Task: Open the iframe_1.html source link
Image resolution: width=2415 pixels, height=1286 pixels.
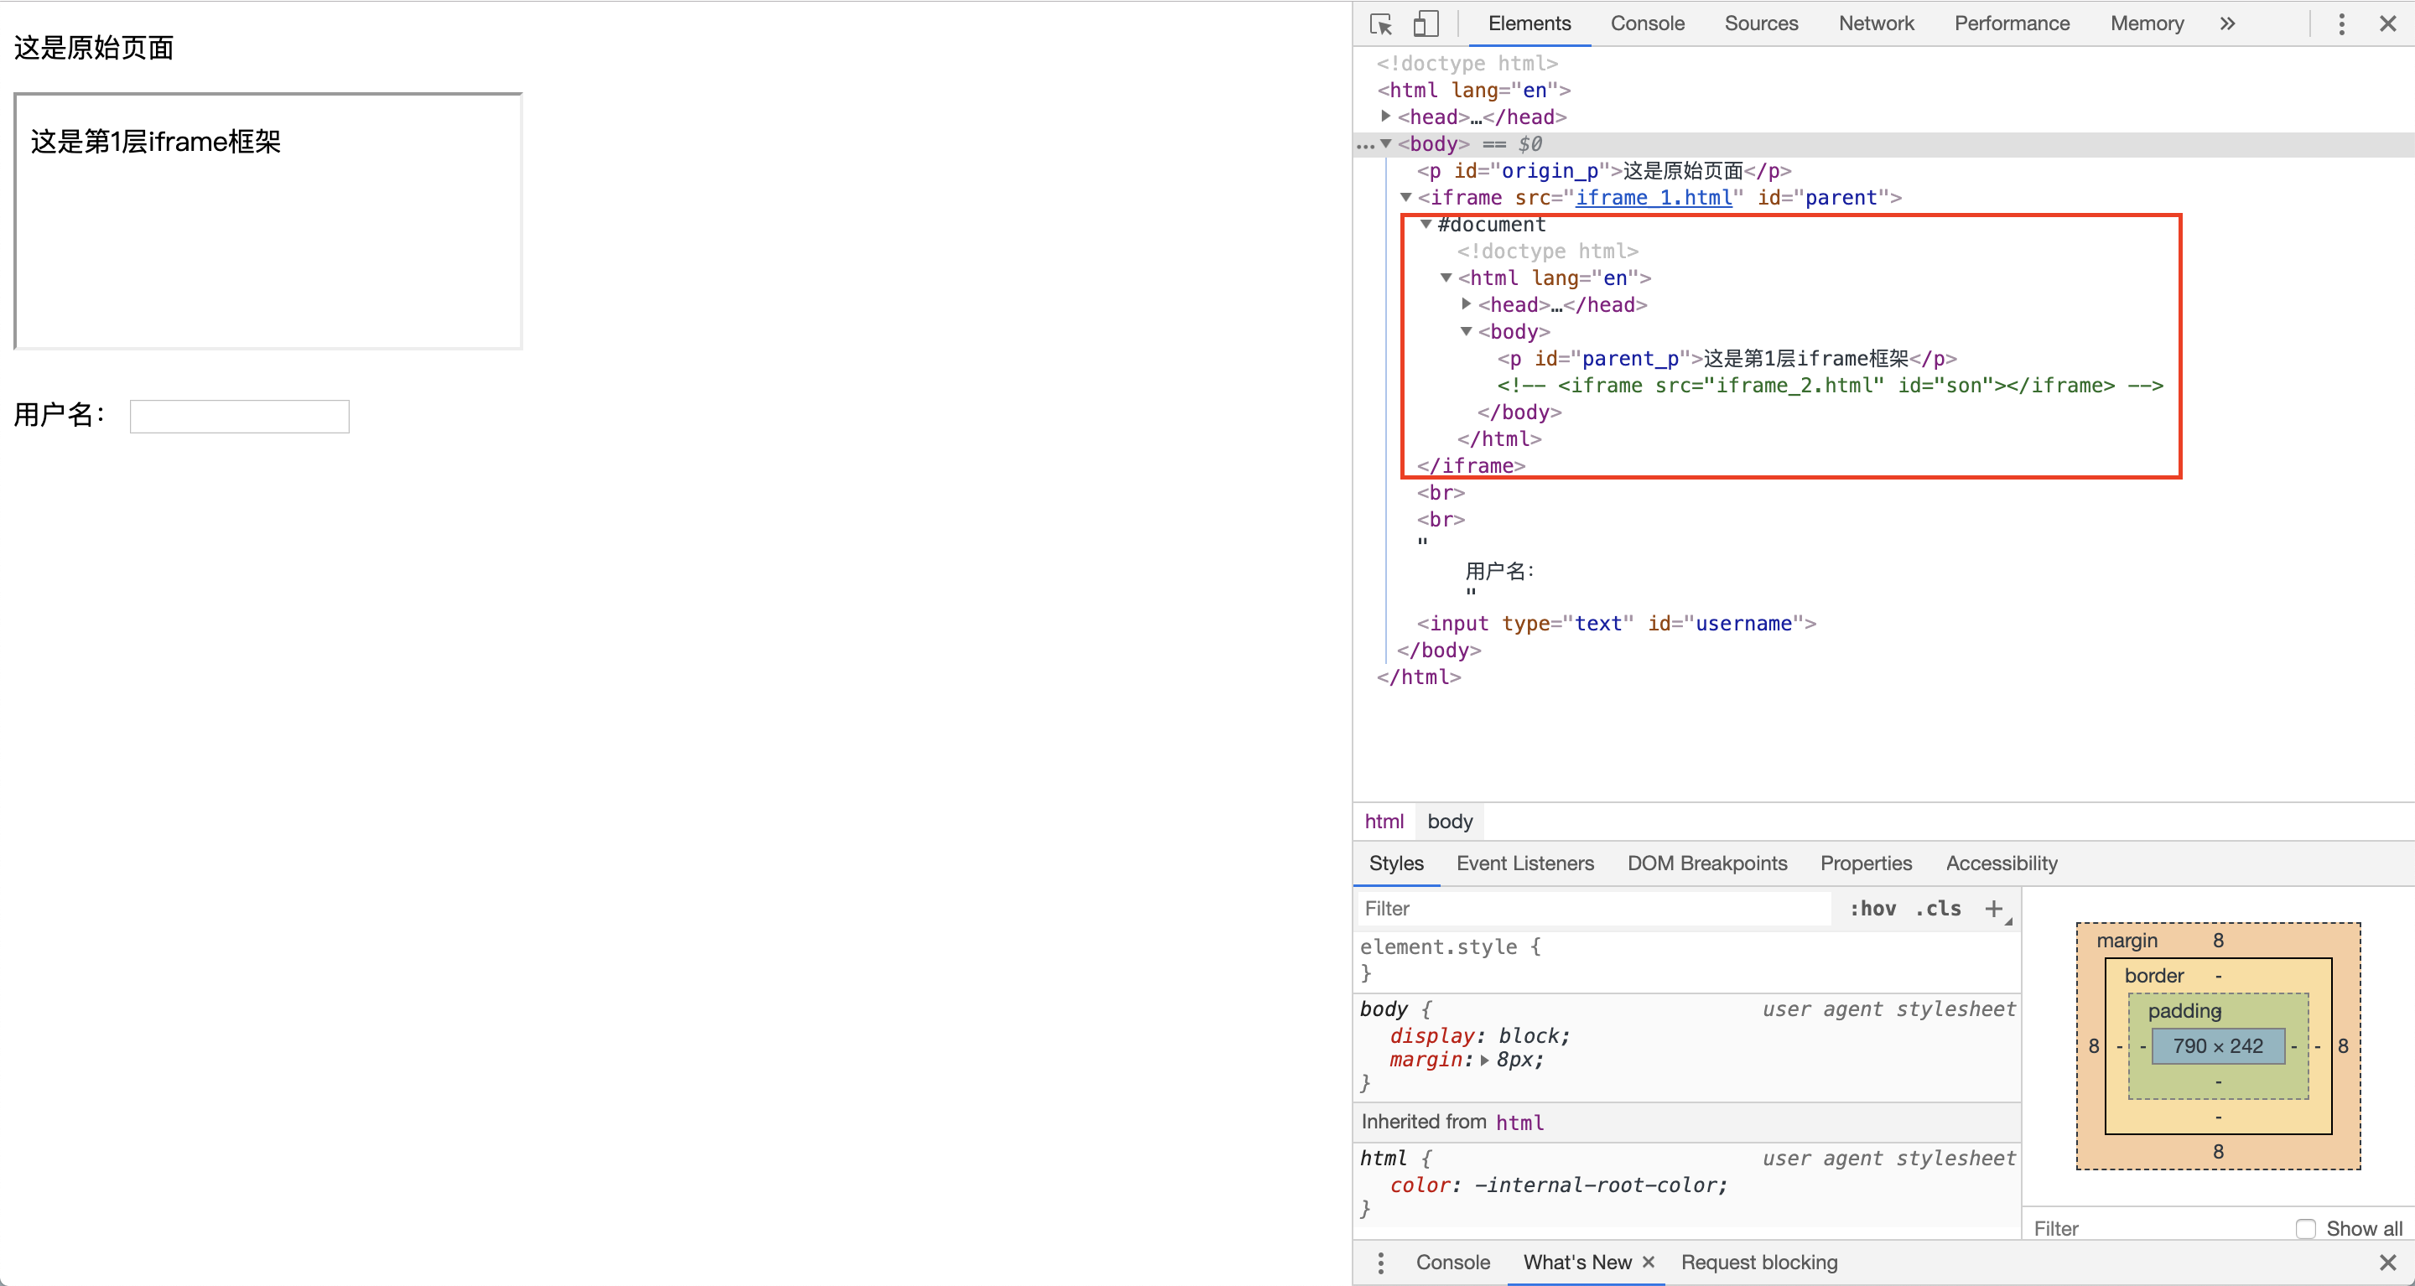Action: 1654,198
